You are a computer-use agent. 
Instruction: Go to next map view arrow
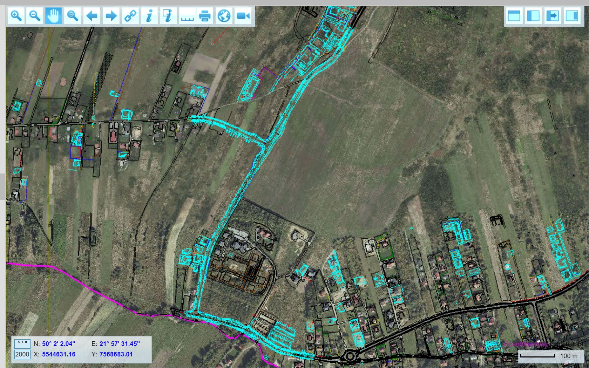click(111, 16)
